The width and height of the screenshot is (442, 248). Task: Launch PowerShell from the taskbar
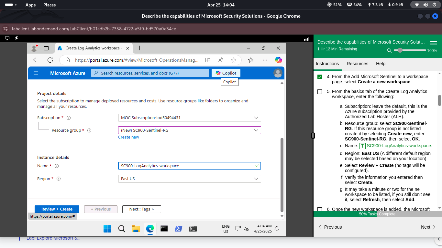(178, 229)
